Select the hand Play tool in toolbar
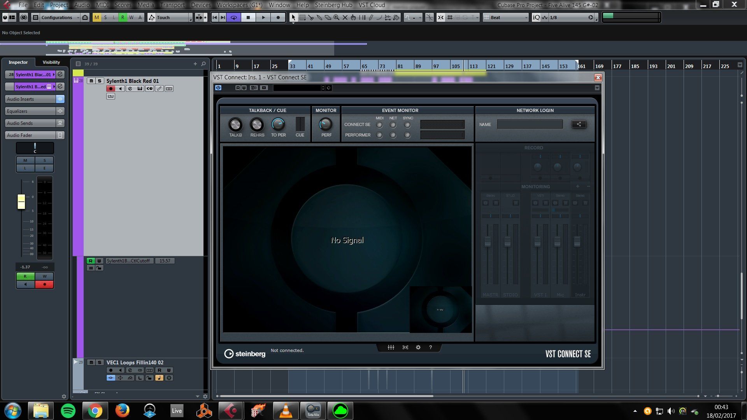Image resolution: width=747 pixels, height=420 pixels. pyautogui.click(x=354, y=17)
